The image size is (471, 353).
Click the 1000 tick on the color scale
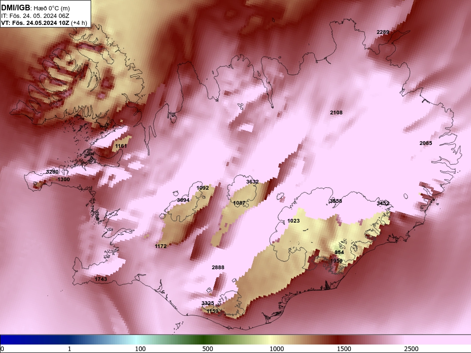tap(276, 349)
